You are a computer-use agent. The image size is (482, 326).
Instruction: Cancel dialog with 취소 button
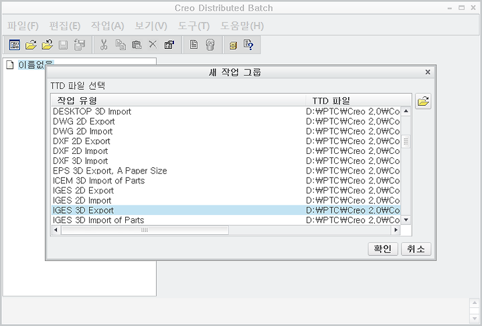click(416, 249)
